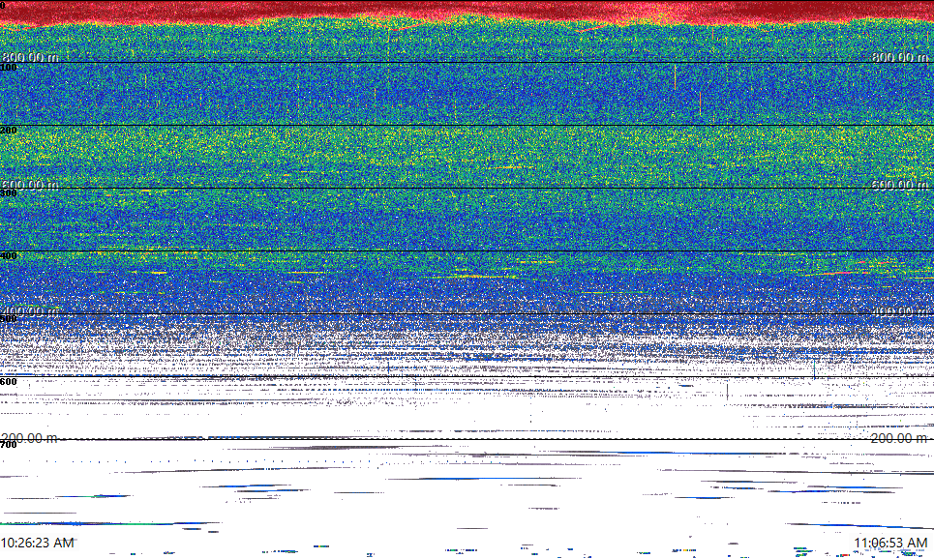Select the bold 500 depth tick label
The width and height of the screenshot is (934, 559).
coord(9,319)
